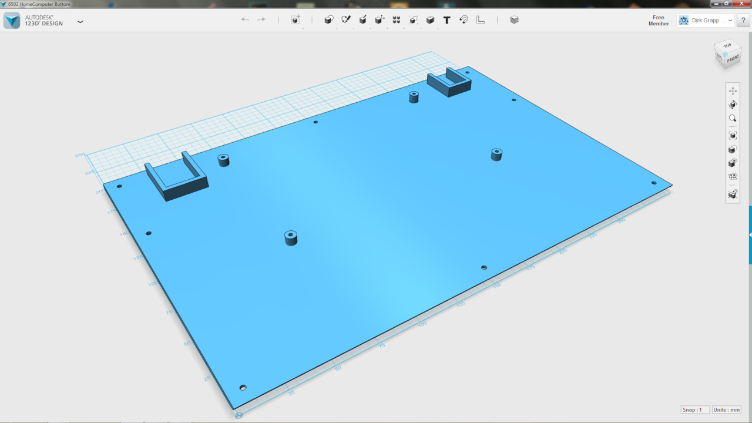
Task: Toggle grid visibility in the navigation bar
Action: click(733, 177)
